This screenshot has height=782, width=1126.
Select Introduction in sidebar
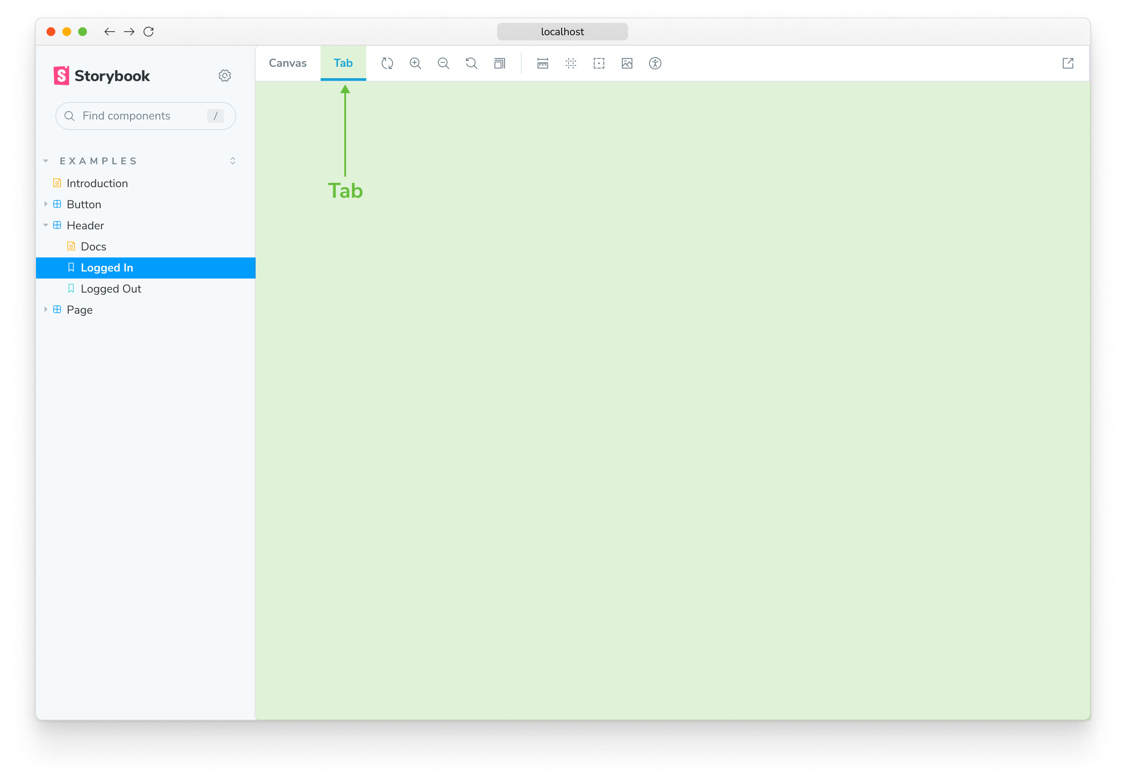(x=97, y=182)
